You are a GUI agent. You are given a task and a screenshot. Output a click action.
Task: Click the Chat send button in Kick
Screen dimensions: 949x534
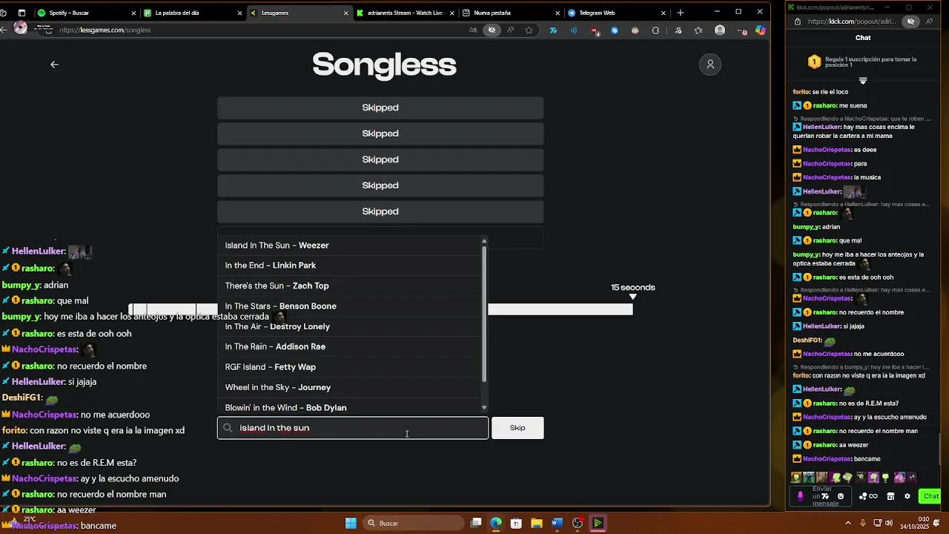(930, 496)
